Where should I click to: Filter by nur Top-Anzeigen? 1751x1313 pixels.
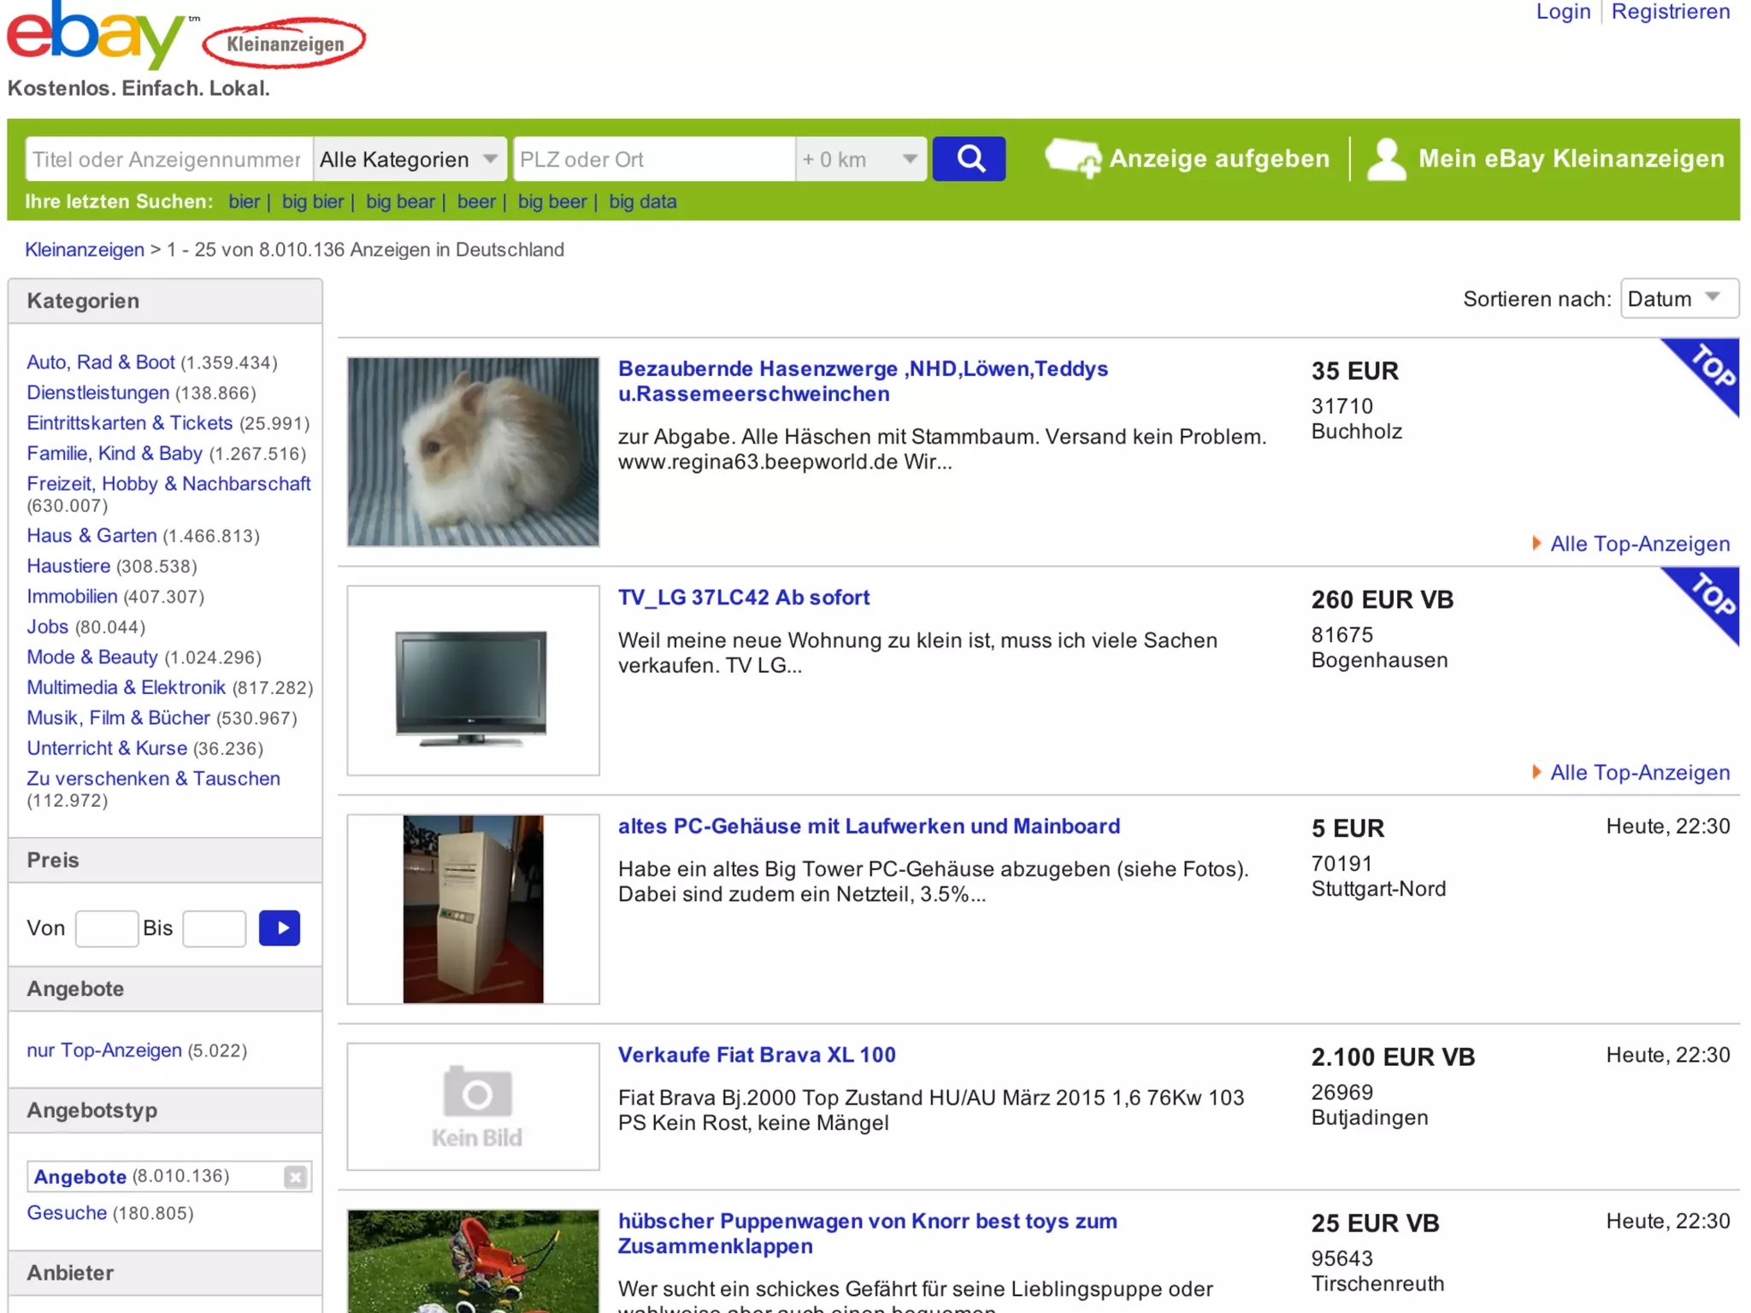click(104, 1051)
